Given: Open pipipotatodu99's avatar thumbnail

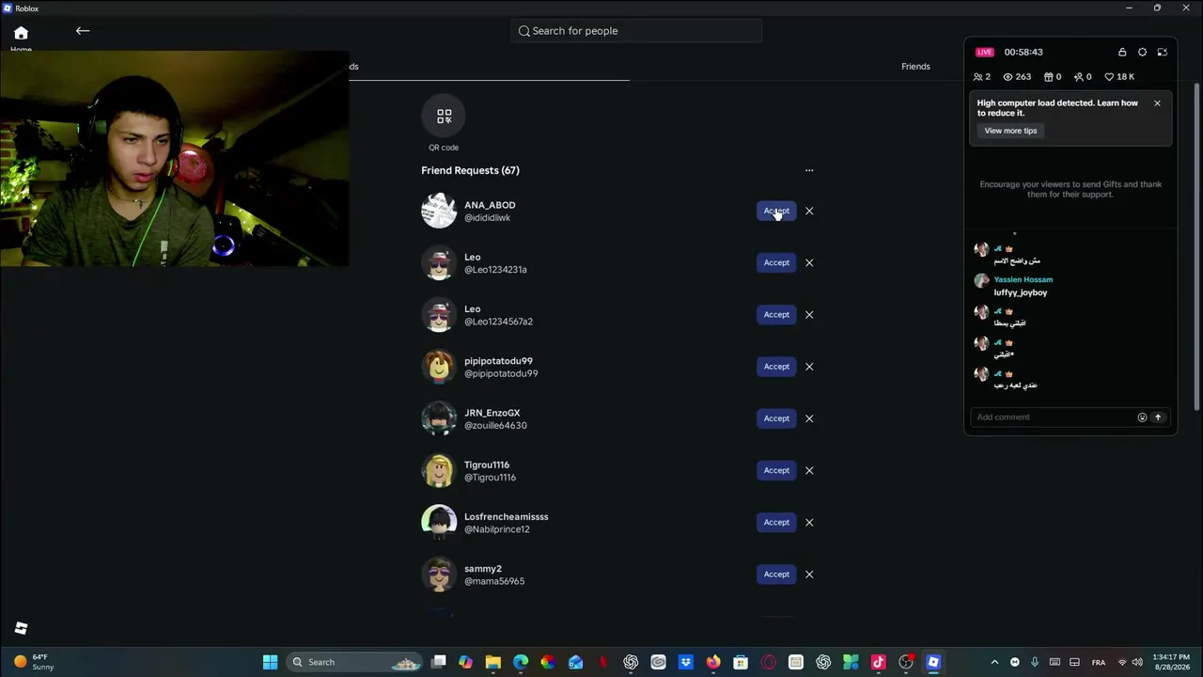Looking at the screenshot, I should 439,367.
